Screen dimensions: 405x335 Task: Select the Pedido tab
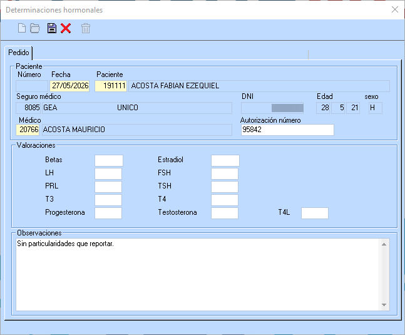pyautogui.click(x=19, y=53)
